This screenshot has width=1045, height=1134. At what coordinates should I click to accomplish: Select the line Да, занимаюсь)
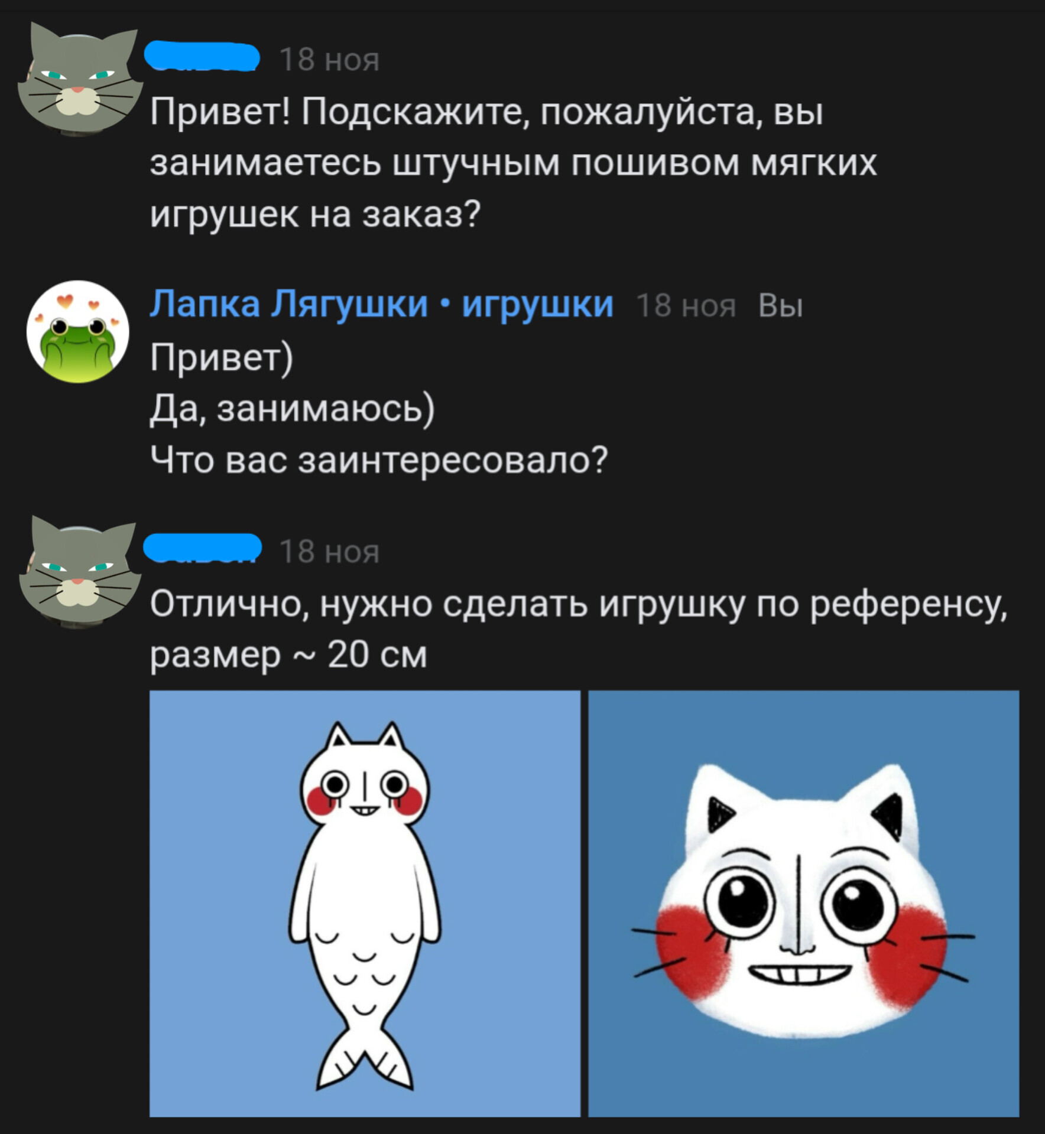pos(293,408)
